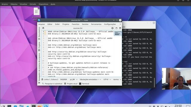Open the Sessões menu in Kate

click(x=85, y=24)
